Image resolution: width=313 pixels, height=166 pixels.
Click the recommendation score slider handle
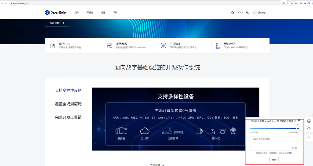[298, 128]
